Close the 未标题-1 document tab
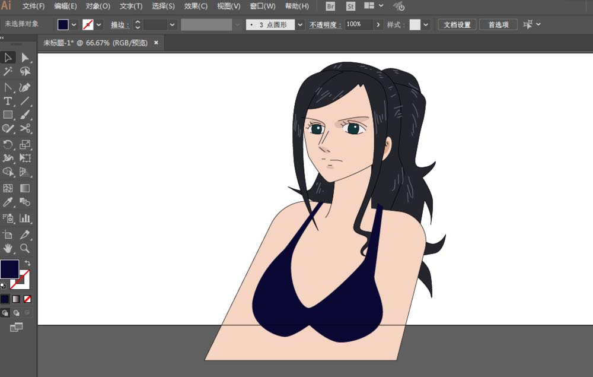The image size is (593, 377). pyautogui.click(x=156, y=43)
